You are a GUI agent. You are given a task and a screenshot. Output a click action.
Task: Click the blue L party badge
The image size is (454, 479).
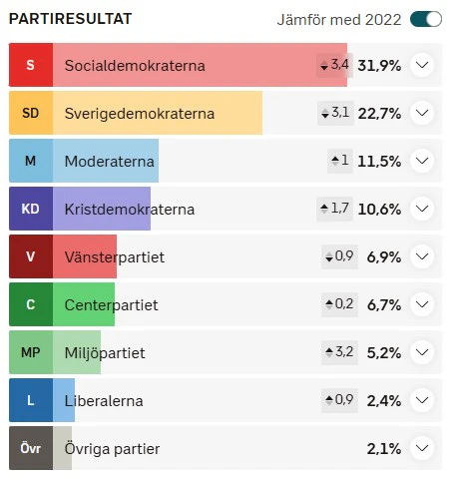pos(31,400)
